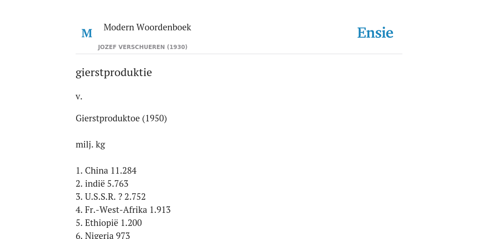Click the question mark in U.S.S.R. line
Image resolution: width=478 pixels, height=239 pixels.
coord(120,197)
